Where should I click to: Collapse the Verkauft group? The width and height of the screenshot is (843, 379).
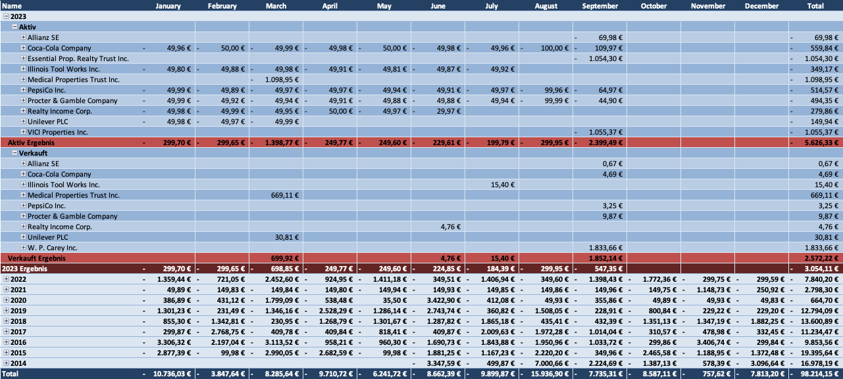[x=15, y=153]
